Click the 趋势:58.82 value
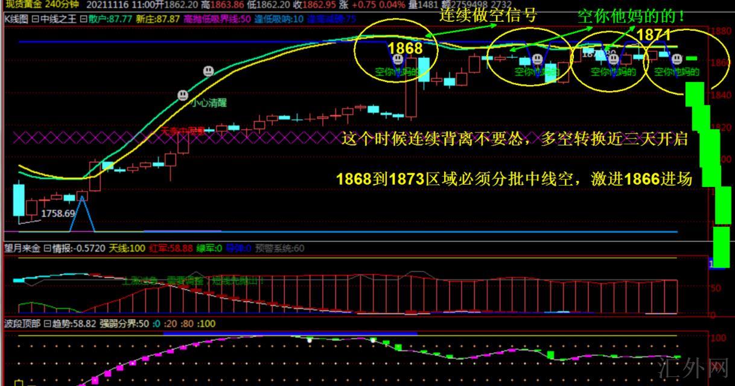 74,324
